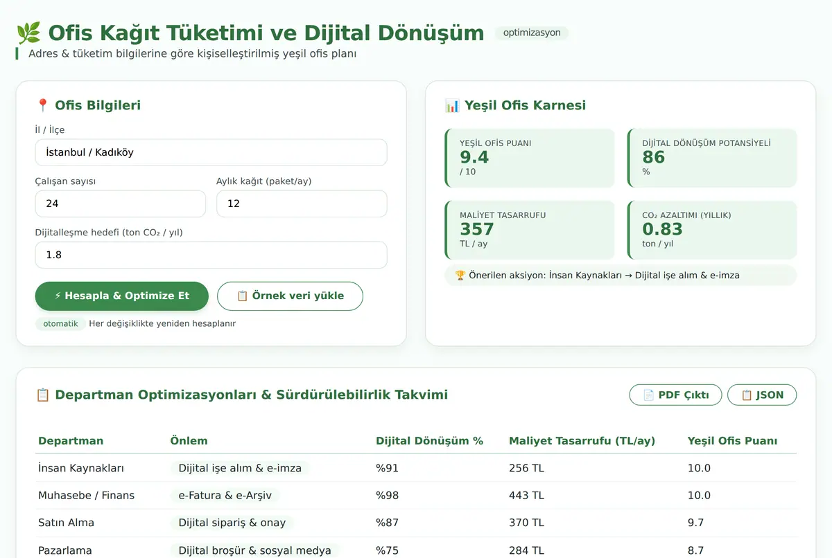The height and width of the screenshot is (558, 832).
Task: Click the trophy icon in the Önerilen aksiyon bar
Action: tap(460, 275)
